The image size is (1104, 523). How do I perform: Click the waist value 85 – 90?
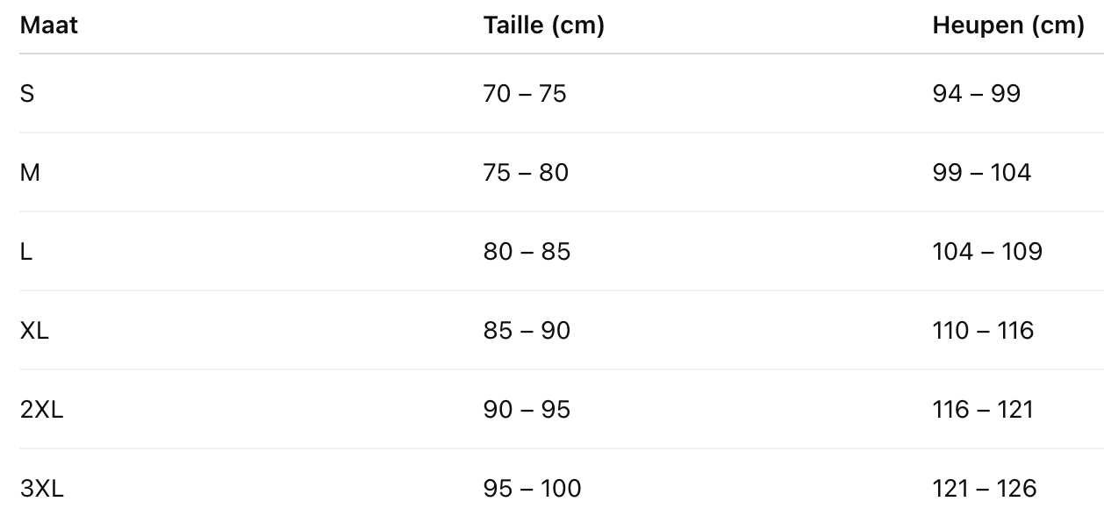coord(527,330)
